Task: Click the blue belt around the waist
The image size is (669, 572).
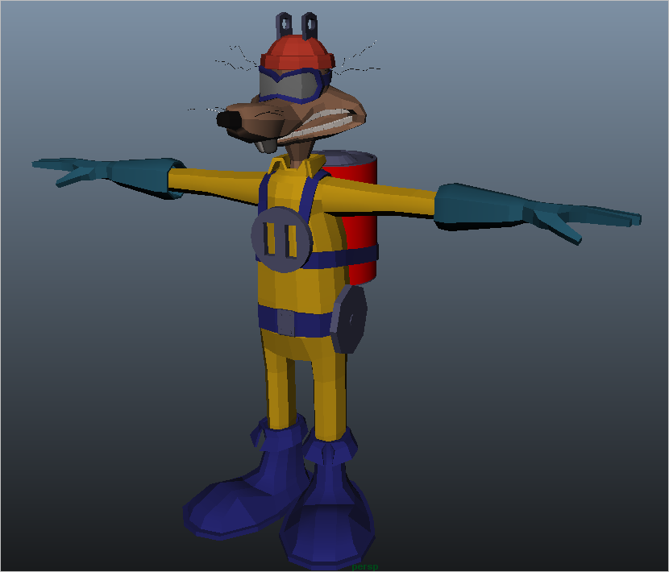Action: pos(313,324)
